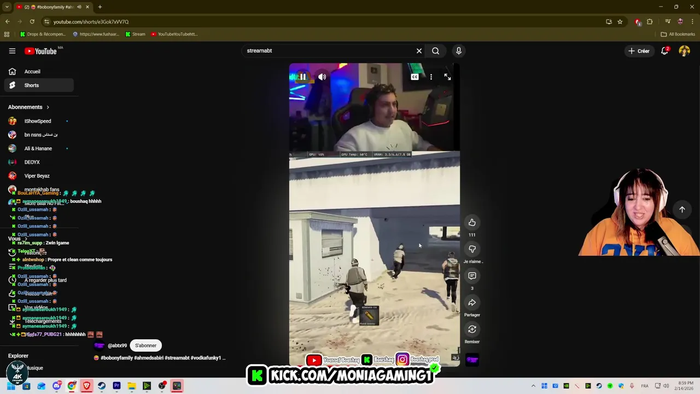
Task: Go back with the browser back arrow
Action: [7, 22]
